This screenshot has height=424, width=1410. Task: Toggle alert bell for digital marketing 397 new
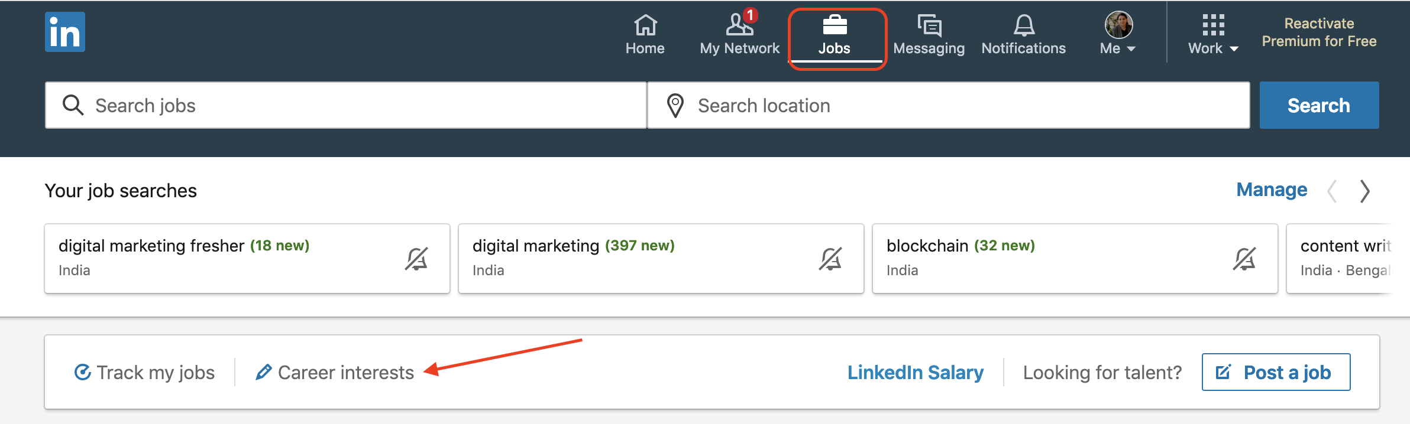(x=830, y=259)
